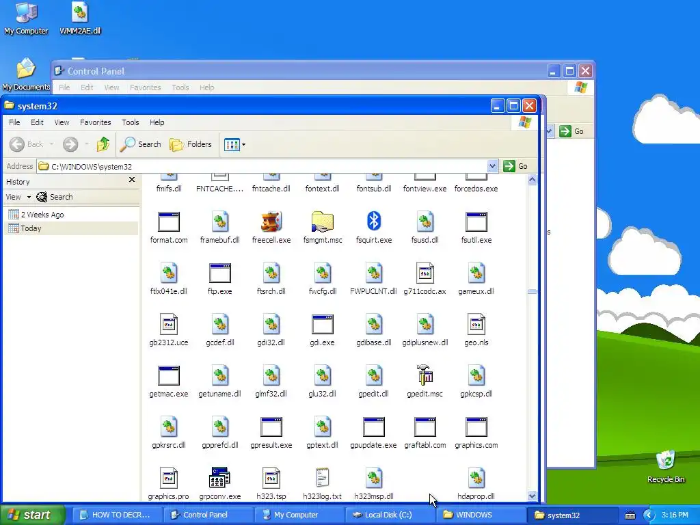Image resolution: width=700 pixels, height=525 pixels.
Task: Click scrollbar up arrow in file list
Action: click(x=532, y=180)
